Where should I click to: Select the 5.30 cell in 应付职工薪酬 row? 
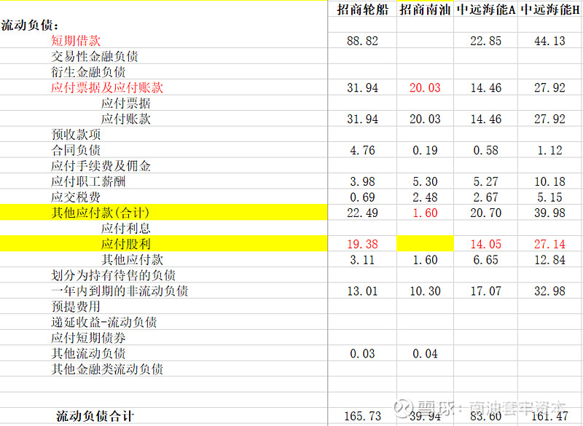[x=425, y=181]
